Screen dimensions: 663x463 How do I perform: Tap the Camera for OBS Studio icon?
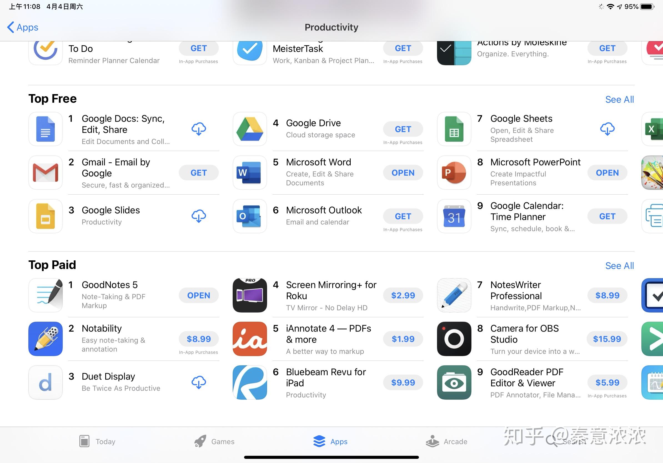(454, 339)
